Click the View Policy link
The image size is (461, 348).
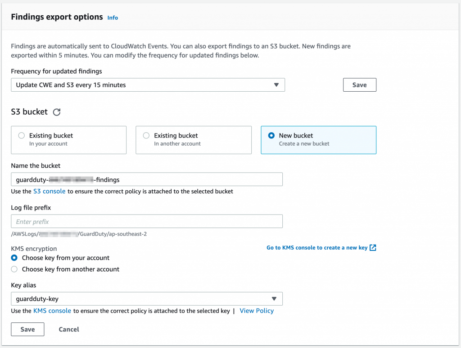click(x=257, y=311)
